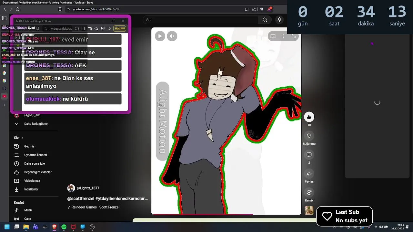Like the YouTube Short with thumbs up
413x232 pixels.
click(309, 117)
